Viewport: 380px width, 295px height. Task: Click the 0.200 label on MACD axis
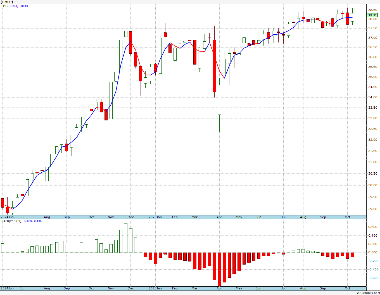[x=373, y=244]
